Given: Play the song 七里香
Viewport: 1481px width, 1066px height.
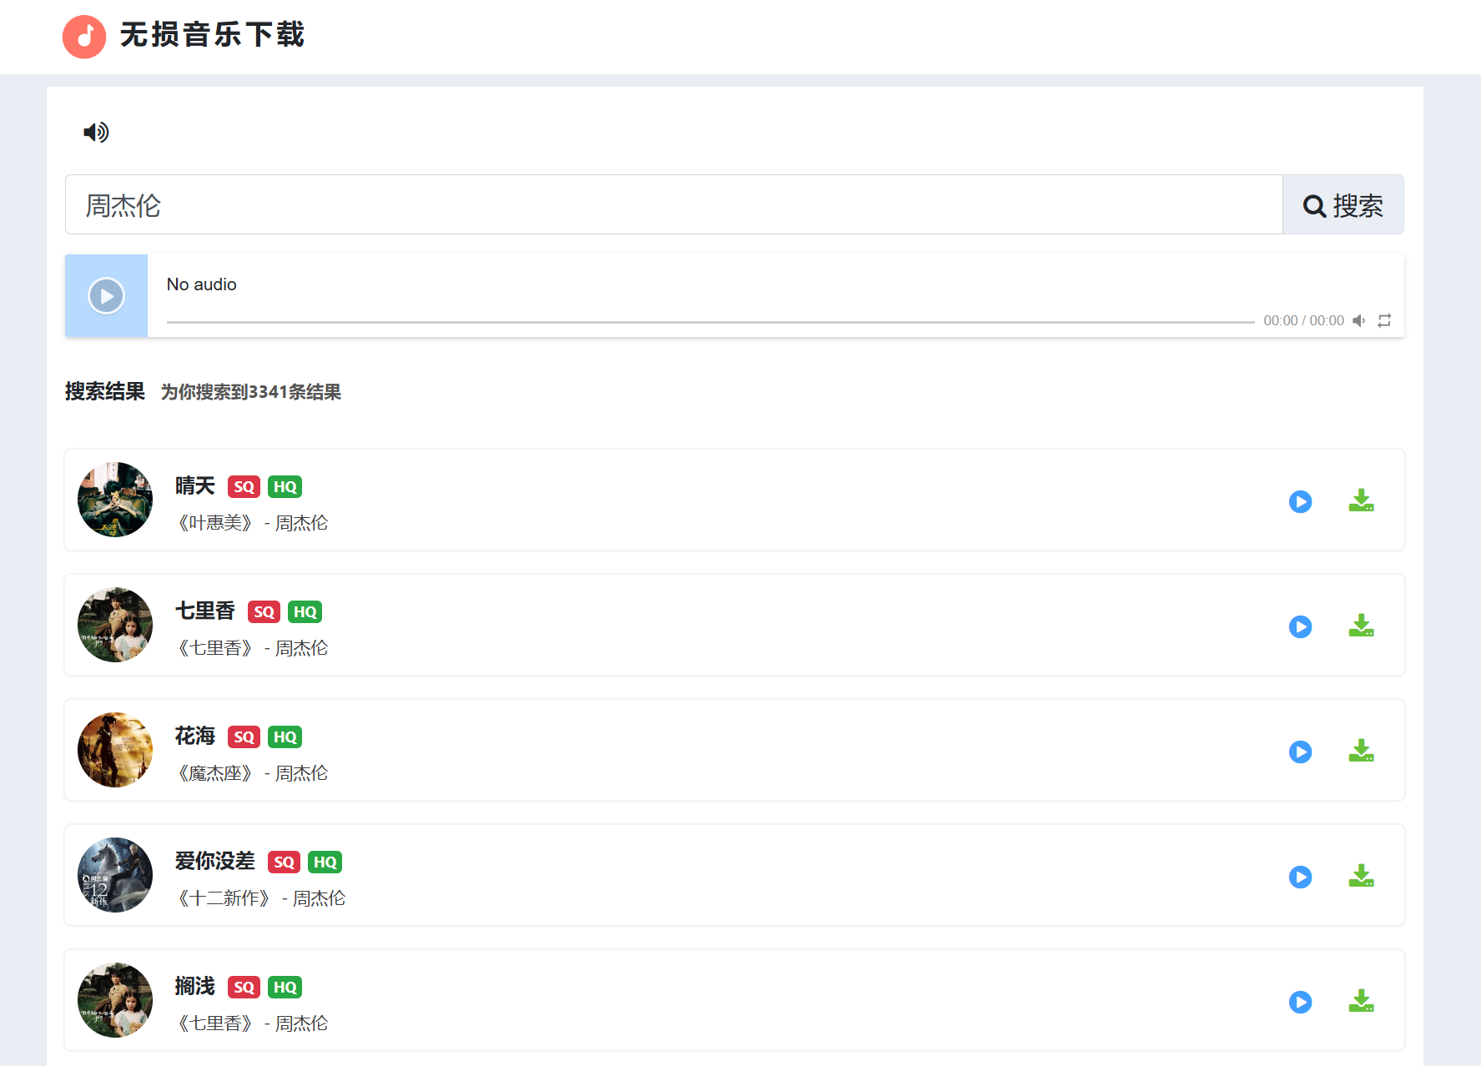Looking at the screenshot, I should 1300,626.
